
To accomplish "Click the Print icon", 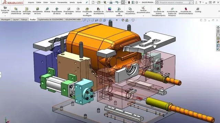I will [x=111, y=2].
